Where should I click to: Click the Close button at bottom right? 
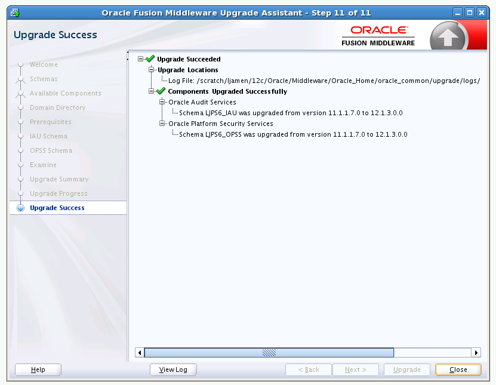(x=458, y=369)
